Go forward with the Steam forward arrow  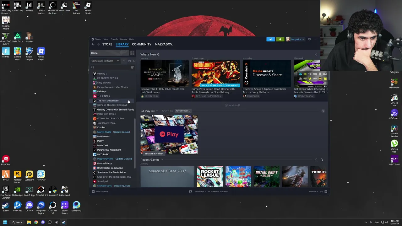pos(98,44)
